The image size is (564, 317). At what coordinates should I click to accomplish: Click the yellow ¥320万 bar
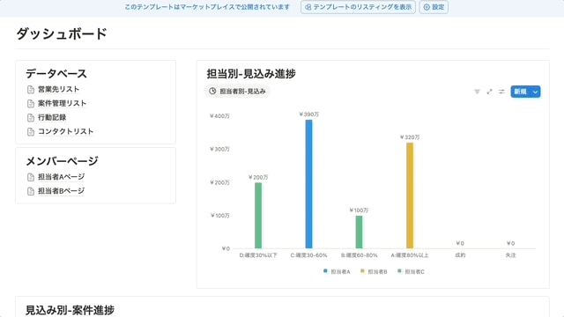coord(410,195)
